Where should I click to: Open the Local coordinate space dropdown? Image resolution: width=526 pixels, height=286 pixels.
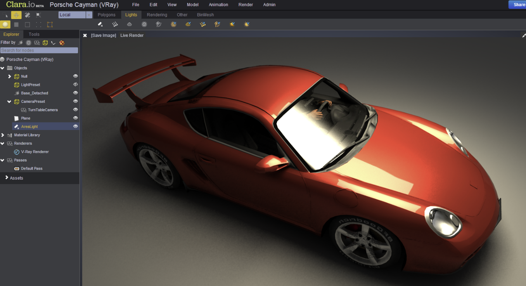89,15
